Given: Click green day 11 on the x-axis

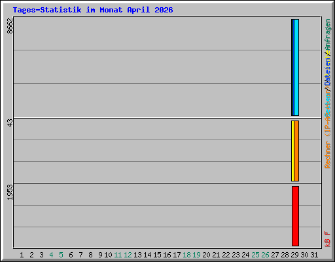Looking at the screenshot, I should (x=118, y=255).
